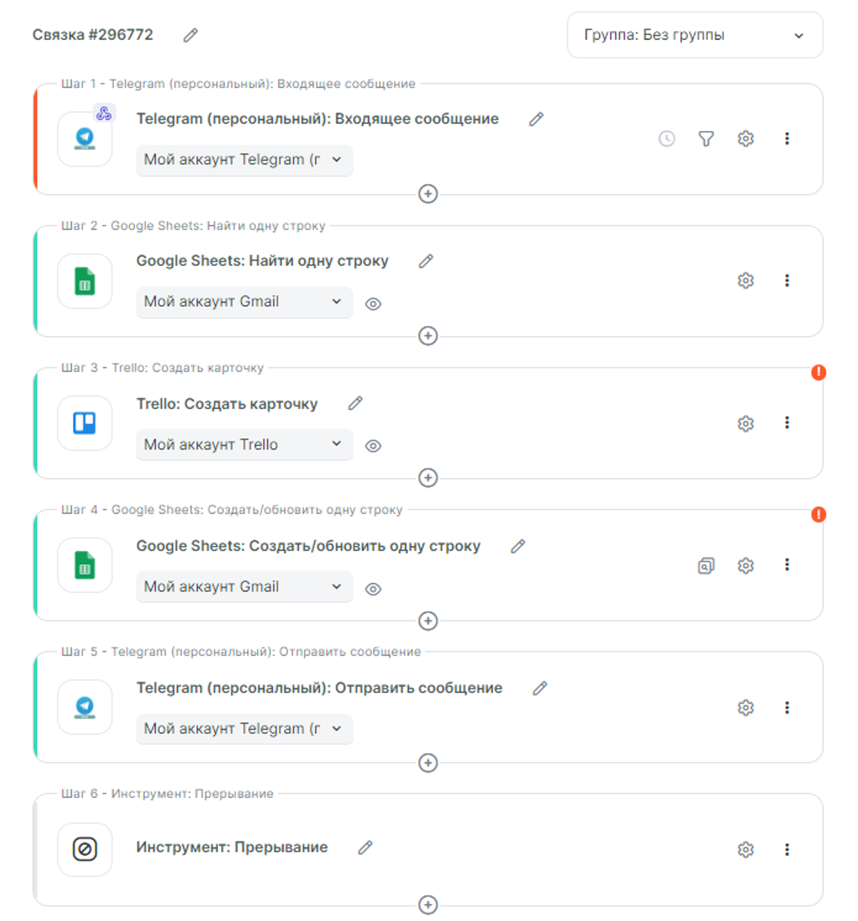Toggle eye icon in Step 4 Google Sheets
The image size is (858, 921).
click(373, 589)
